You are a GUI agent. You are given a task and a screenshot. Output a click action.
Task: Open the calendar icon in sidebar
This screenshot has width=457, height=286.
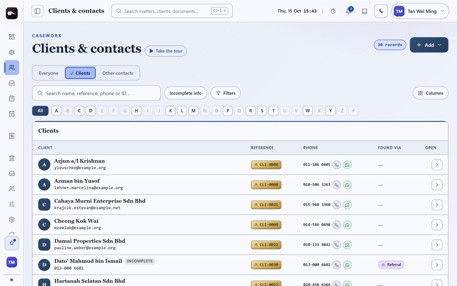(12, 98)
